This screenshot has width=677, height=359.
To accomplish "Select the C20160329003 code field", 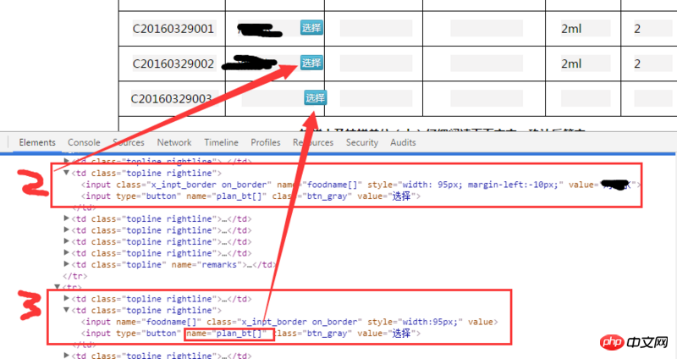I will (x=174, y=98).
